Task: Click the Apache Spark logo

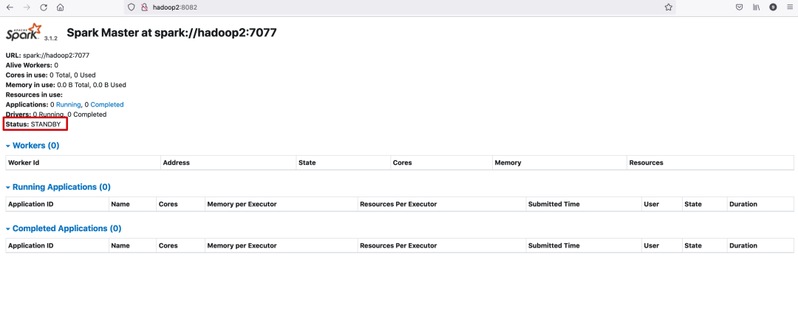Action: coord(24,32)
